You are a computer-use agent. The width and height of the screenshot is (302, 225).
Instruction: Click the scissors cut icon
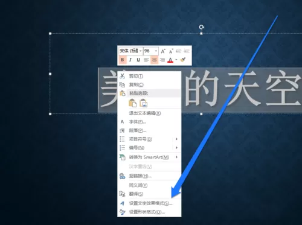pos(122,76)
